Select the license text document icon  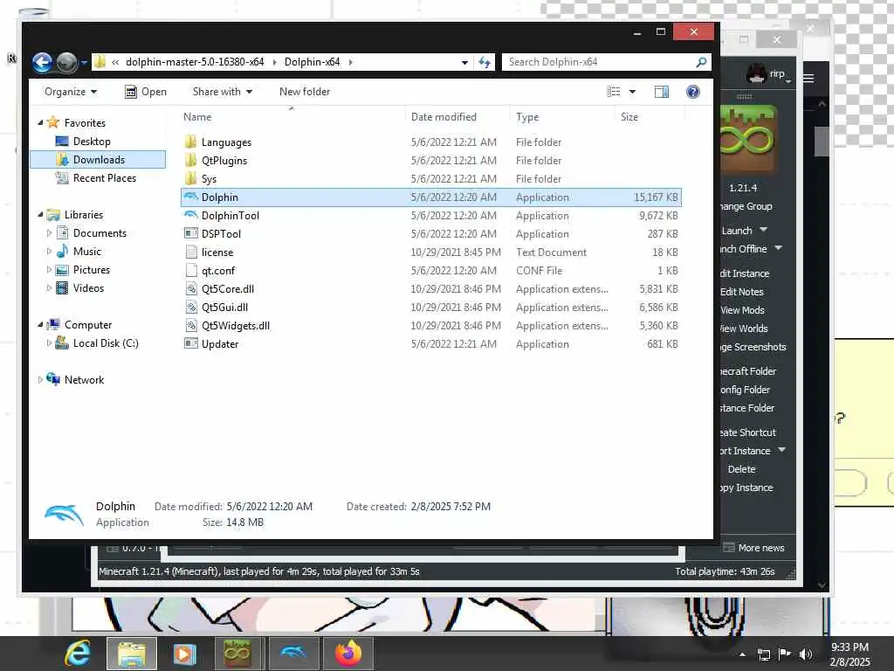pyautogui.click(x=191, y=252)
